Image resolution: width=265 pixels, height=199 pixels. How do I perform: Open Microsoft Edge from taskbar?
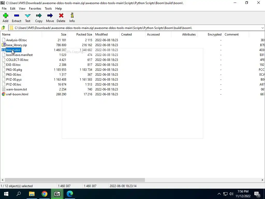click(70, 194)
